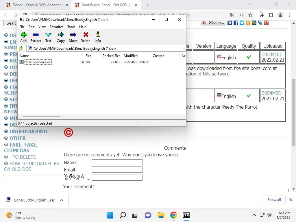Sort by the Size column header

click(x=79, y=56)
